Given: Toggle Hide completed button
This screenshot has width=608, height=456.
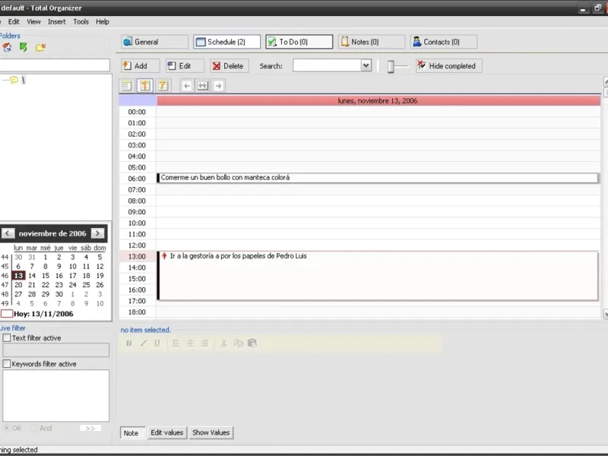Looking at the screenshot, I should coord(448,66).
